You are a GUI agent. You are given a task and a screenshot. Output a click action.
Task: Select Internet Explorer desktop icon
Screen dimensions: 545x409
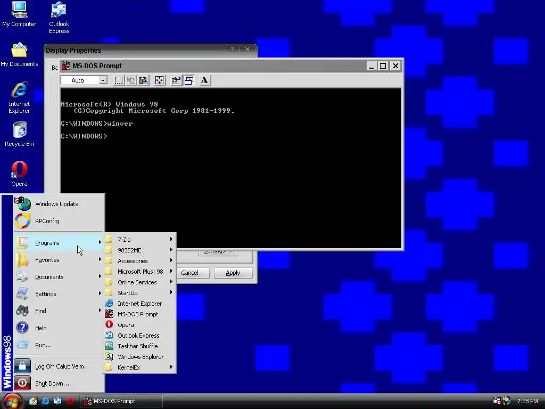pos(19,97)
